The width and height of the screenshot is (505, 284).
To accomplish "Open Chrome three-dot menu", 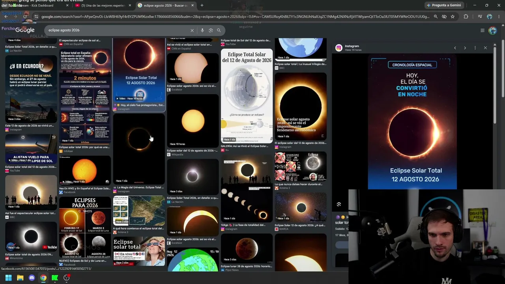I will pyautogui.click(x=499, y=17).
